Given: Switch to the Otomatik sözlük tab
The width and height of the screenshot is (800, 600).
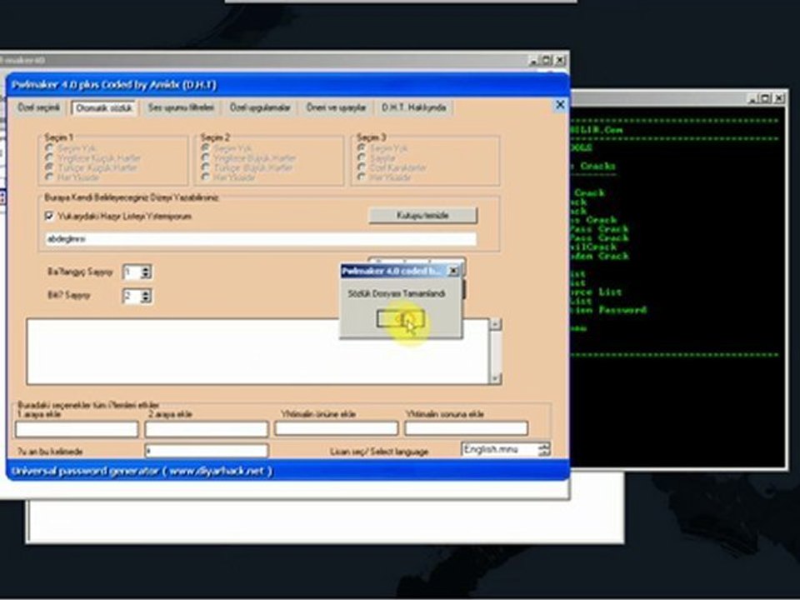Looking at the screenshot, I should [x=104, y=108].
